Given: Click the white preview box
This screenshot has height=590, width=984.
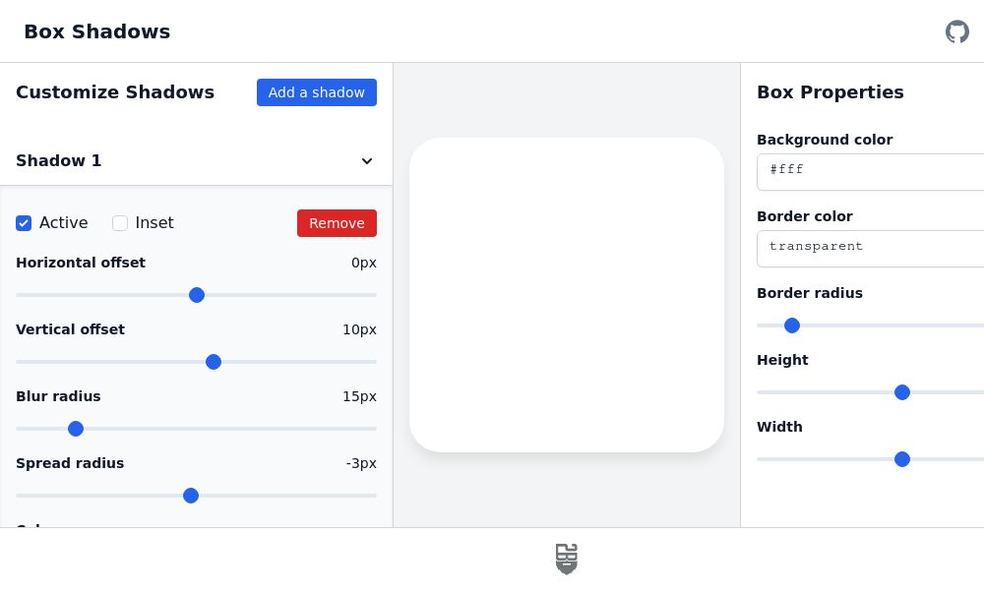Looking at the screenshot, I should pyautogui.click(x=567, y=295).
